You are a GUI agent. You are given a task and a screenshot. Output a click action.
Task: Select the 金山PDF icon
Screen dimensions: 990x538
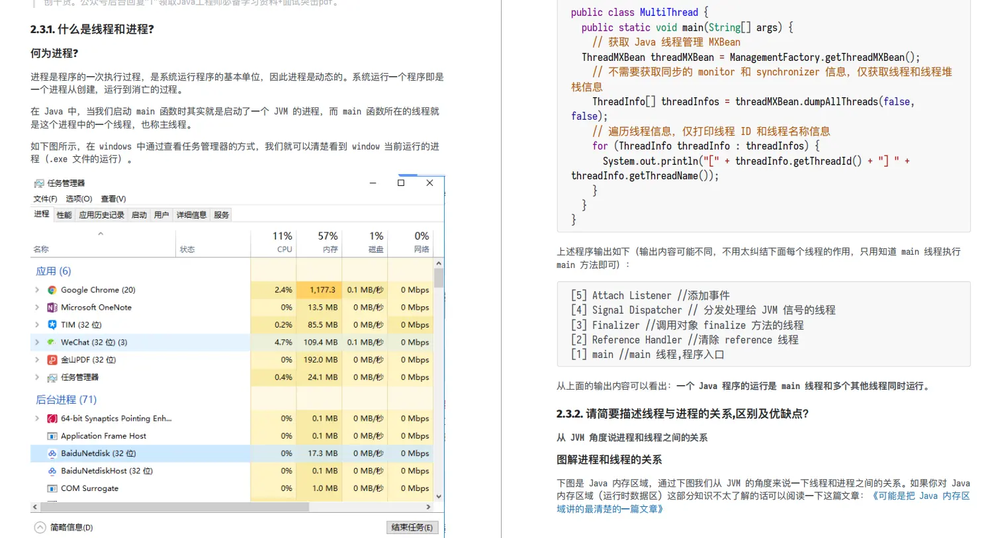[x=51, y=359]
